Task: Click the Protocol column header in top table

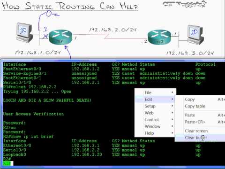Action: point(205,64)
